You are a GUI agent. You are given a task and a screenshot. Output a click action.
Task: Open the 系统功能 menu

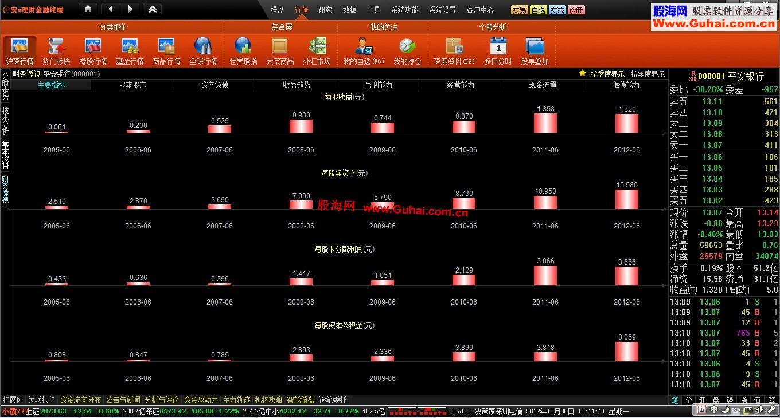(405, 10)
